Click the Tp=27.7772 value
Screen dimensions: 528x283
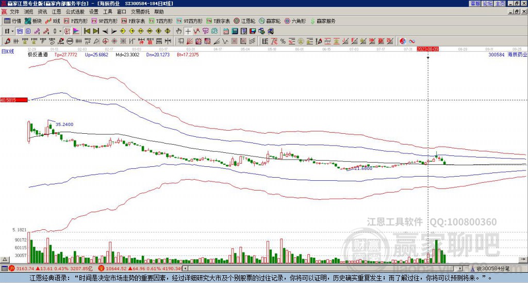click(65, 55)
